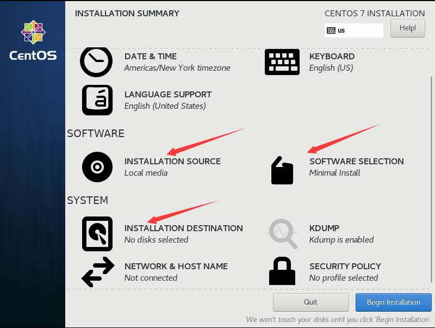Click the 'Local media' status text
The width and height of the screenshot is (435, 328).
pos(146,173)
